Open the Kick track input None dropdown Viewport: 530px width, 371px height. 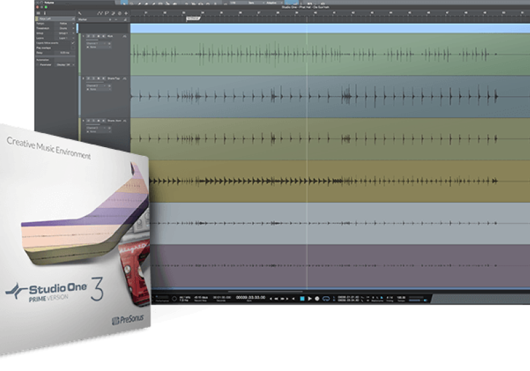point(99,47)
